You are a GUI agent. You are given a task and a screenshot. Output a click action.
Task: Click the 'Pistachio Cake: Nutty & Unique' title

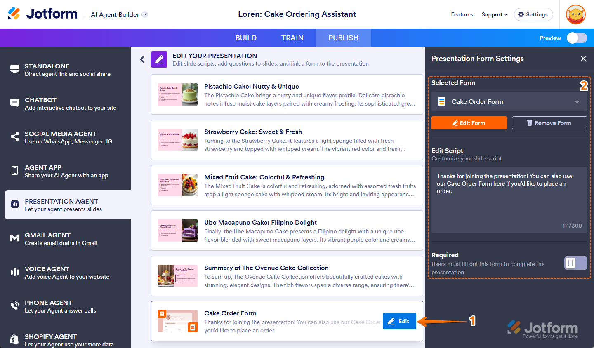point(252,87)
